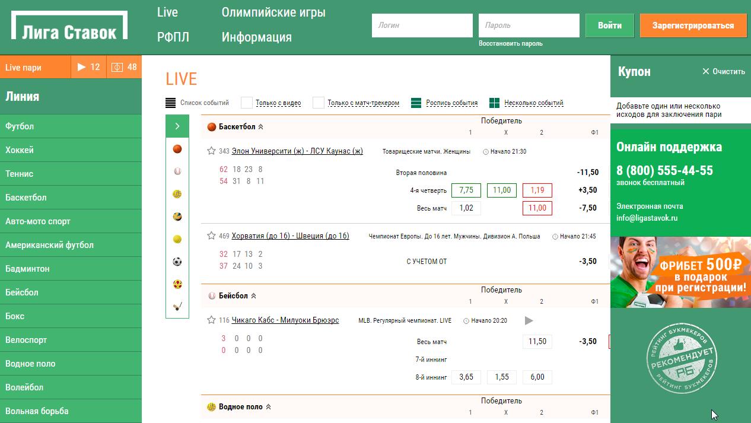Select the baseball icon in the sport strip
751x423 pixels.
coord(177,171)
